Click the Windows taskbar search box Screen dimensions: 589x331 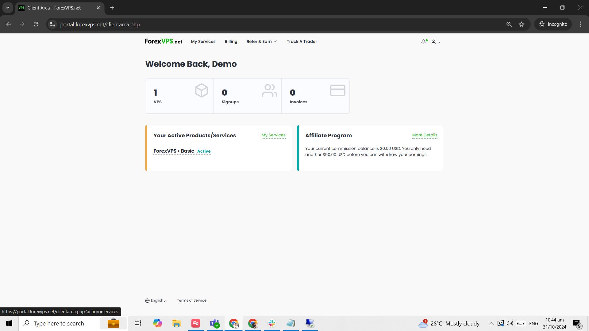click(74, 323)
